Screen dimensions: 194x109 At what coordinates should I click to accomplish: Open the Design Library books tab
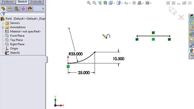pyautogui.click(x=191, y=34)
